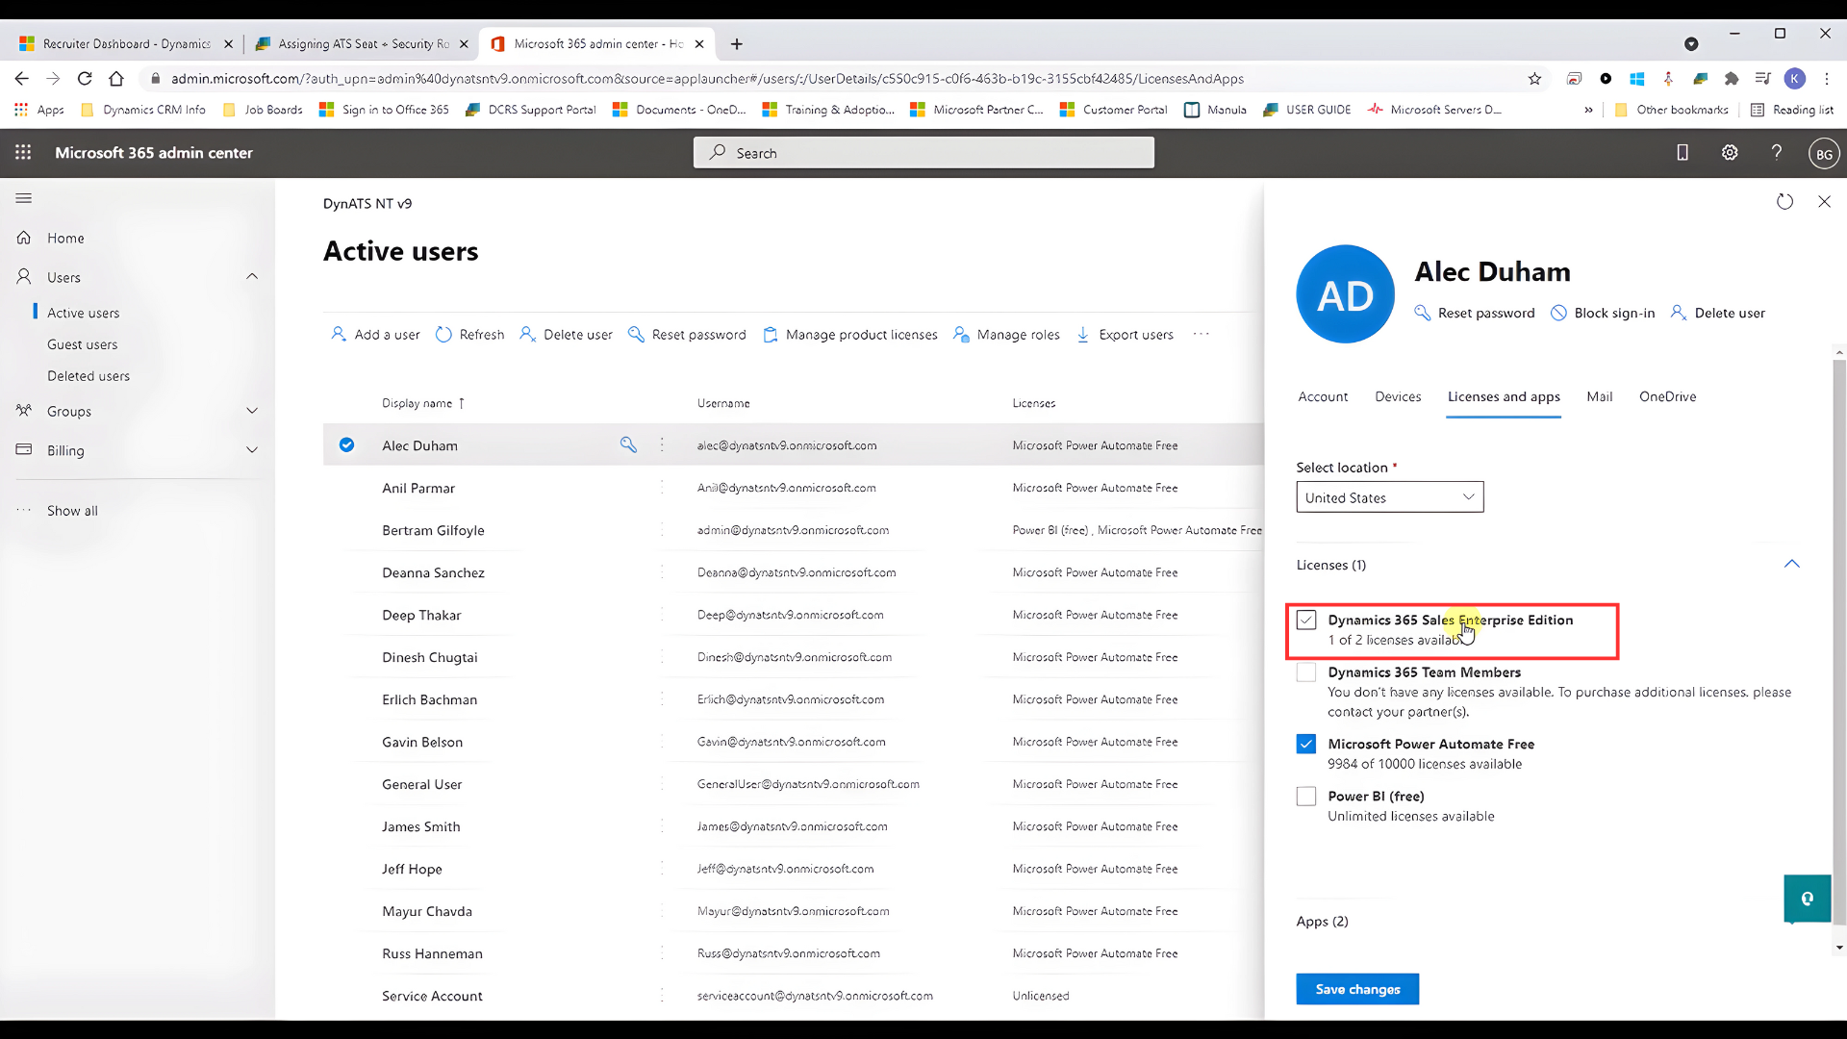Click Delete user in user panel

click(x=1717, y=313)
